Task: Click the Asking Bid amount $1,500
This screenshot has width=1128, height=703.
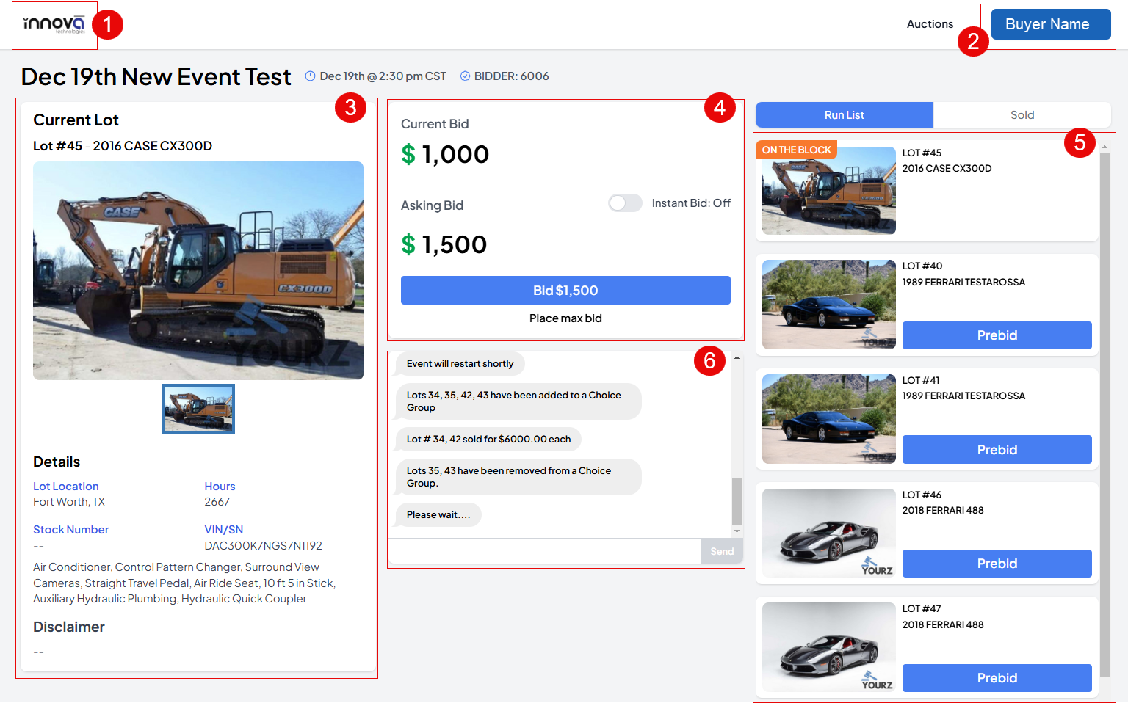Action: (444, 244)
